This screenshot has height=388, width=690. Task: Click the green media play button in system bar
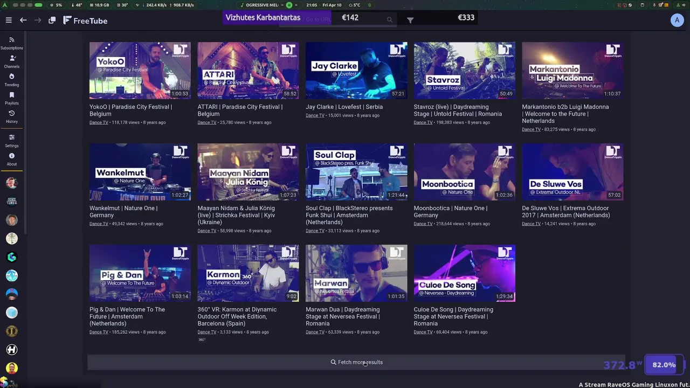tap(289, 5)
